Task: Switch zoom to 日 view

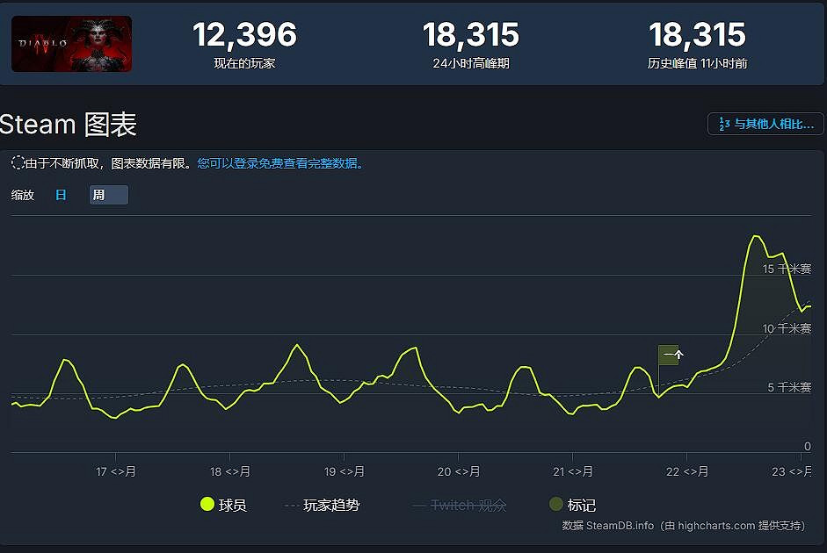Action: [x=60, y=194]
